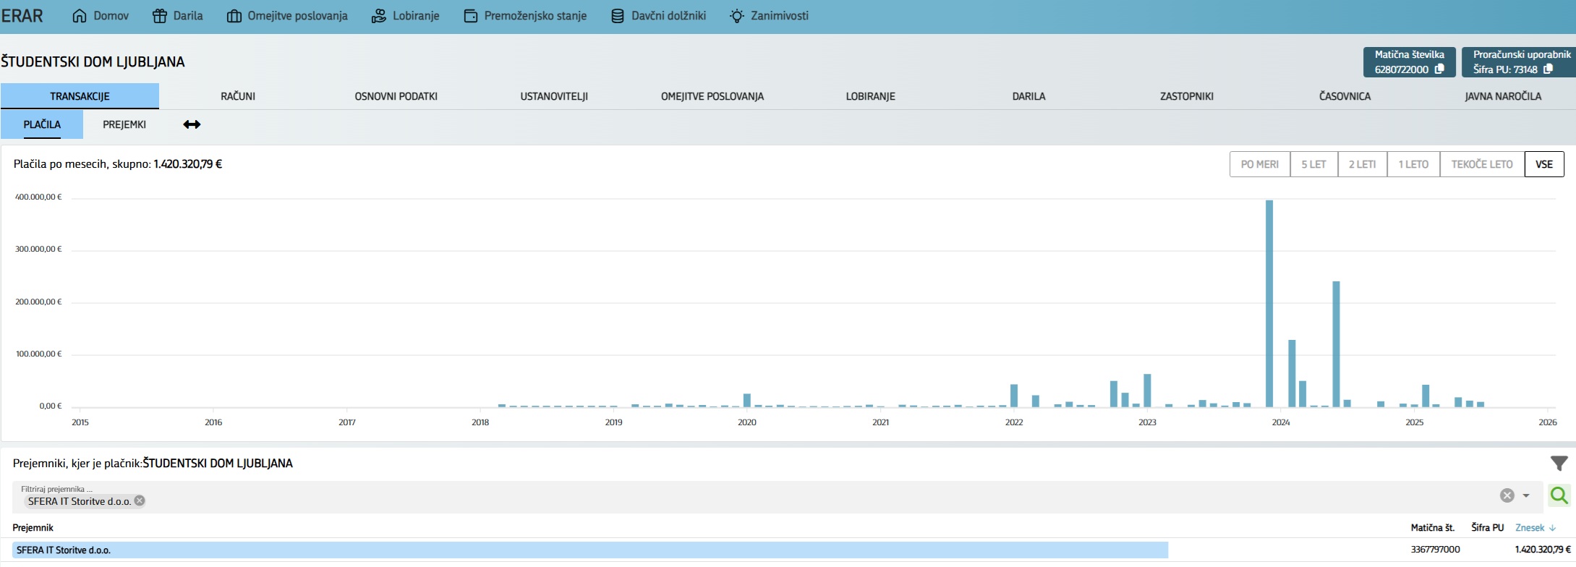1576x567 pixels.
Task: Open the Zanimivosti lightbulb item
Action: point(769,16)
